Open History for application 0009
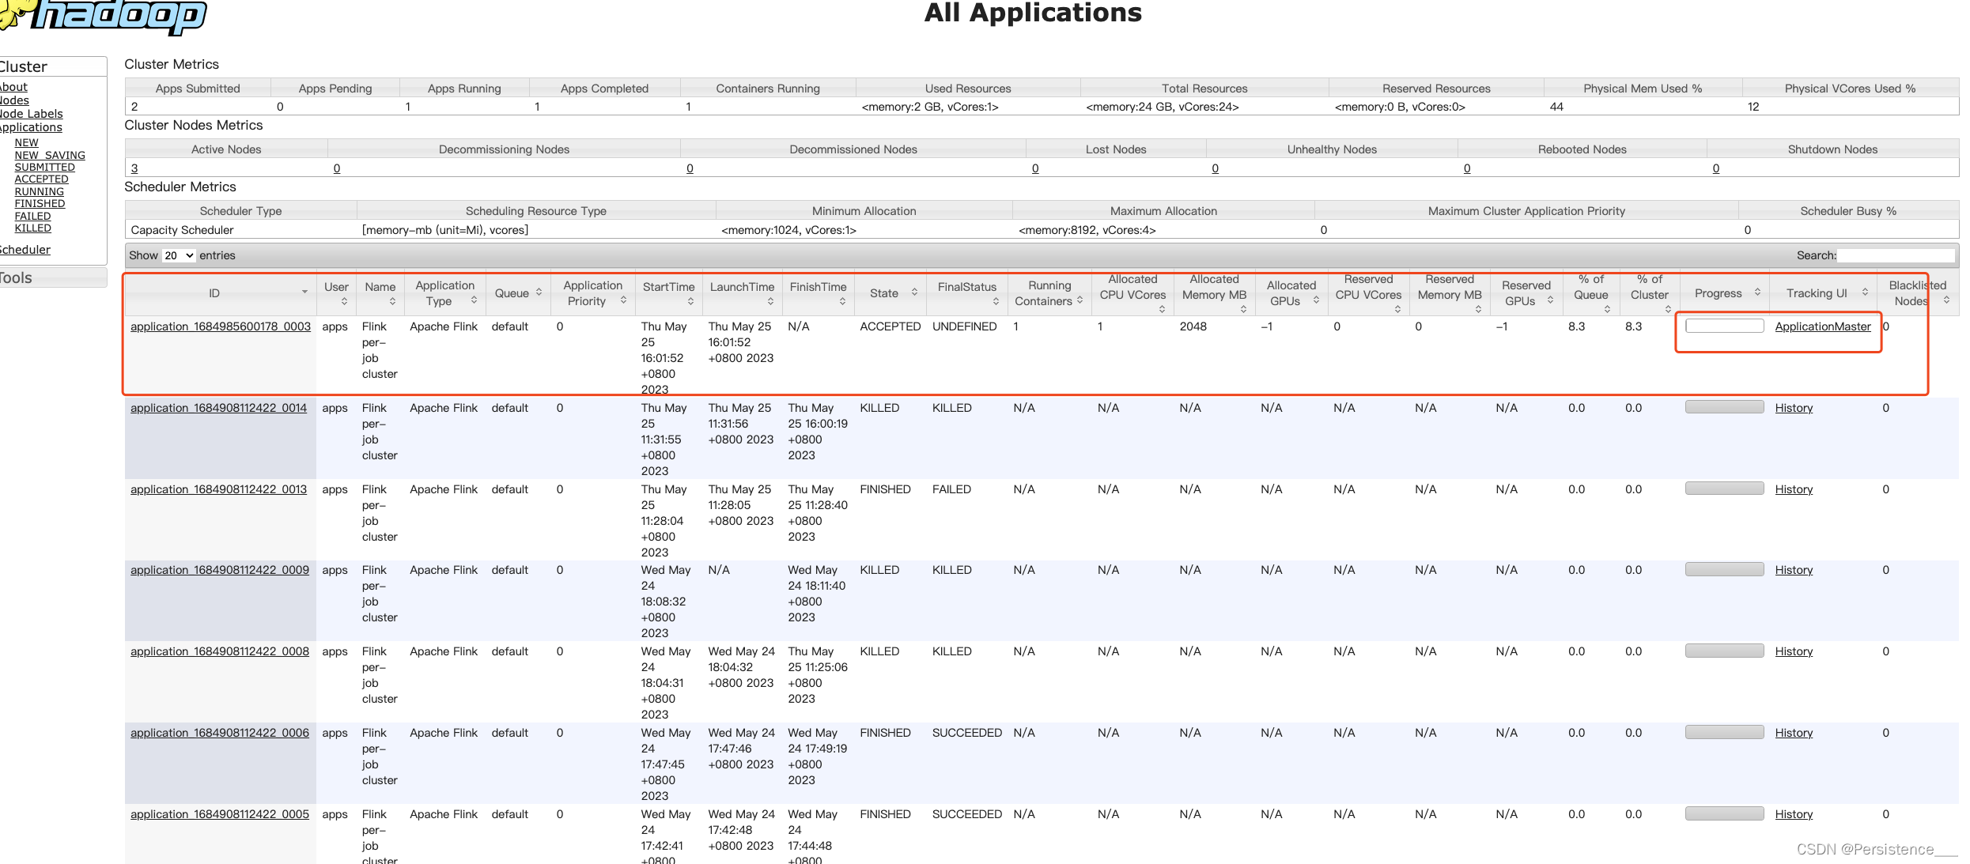 click(1794, 570)
